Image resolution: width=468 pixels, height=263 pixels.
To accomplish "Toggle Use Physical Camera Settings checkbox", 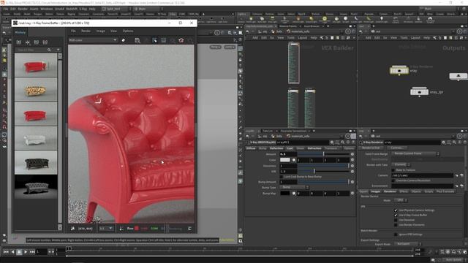I will 396,210.
